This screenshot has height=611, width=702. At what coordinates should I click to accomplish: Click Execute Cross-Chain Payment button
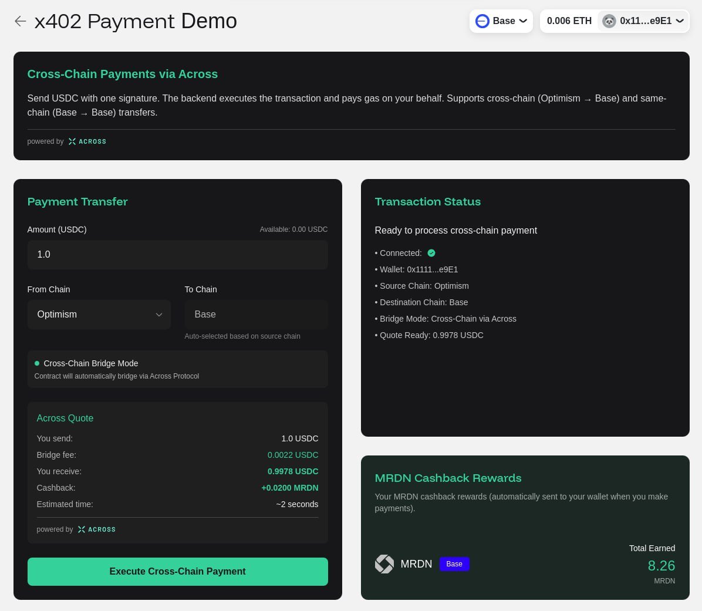coord(177,572)
